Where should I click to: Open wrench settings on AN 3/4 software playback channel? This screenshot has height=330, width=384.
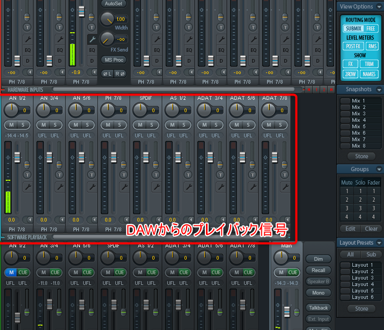[60, 187]
